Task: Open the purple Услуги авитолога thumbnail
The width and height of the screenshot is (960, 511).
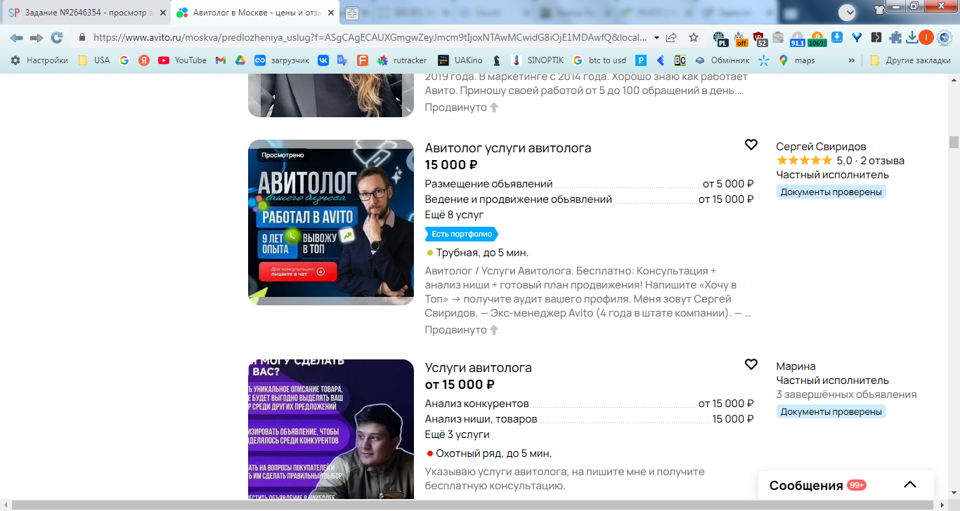Action: click(331, 429)
